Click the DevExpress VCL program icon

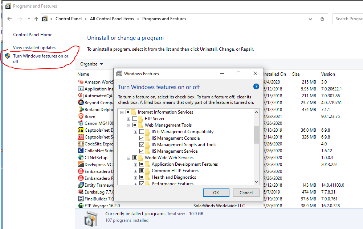click(x=81, y=165)
